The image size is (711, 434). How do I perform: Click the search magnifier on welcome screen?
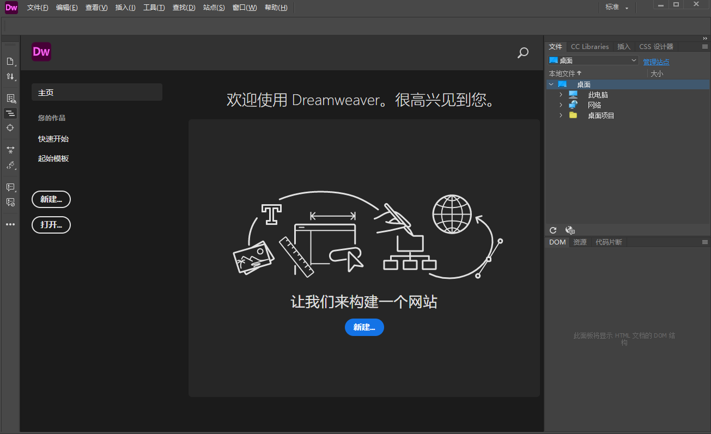523,53
